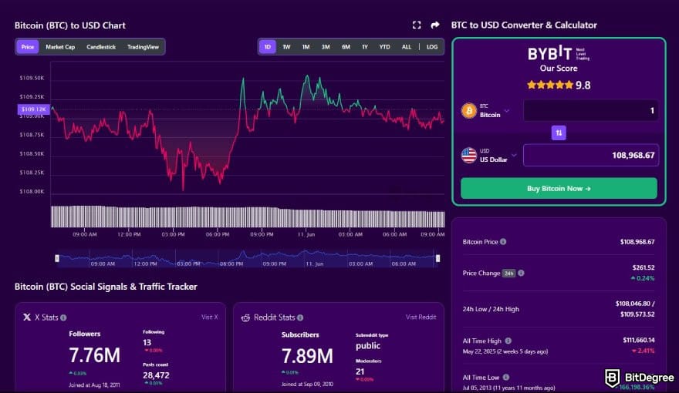Click the X logo in X Stats card
Viewport: 679px width, 393px height.
[x=27, y=317]
